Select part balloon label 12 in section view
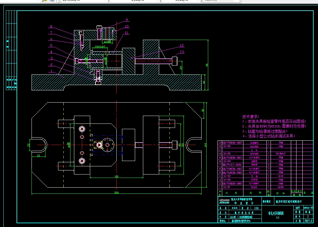The width and height of the screenshot is (318, 227). (x=182, y=46)
